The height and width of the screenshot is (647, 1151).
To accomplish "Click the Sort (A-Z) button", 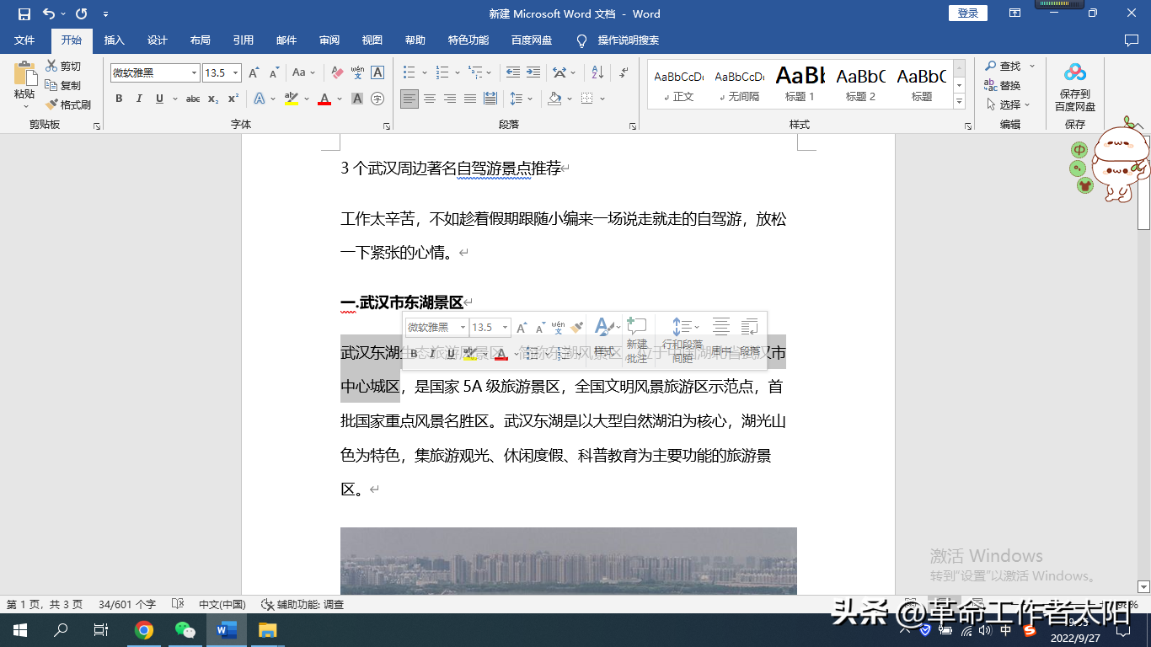I will (597, 72).
